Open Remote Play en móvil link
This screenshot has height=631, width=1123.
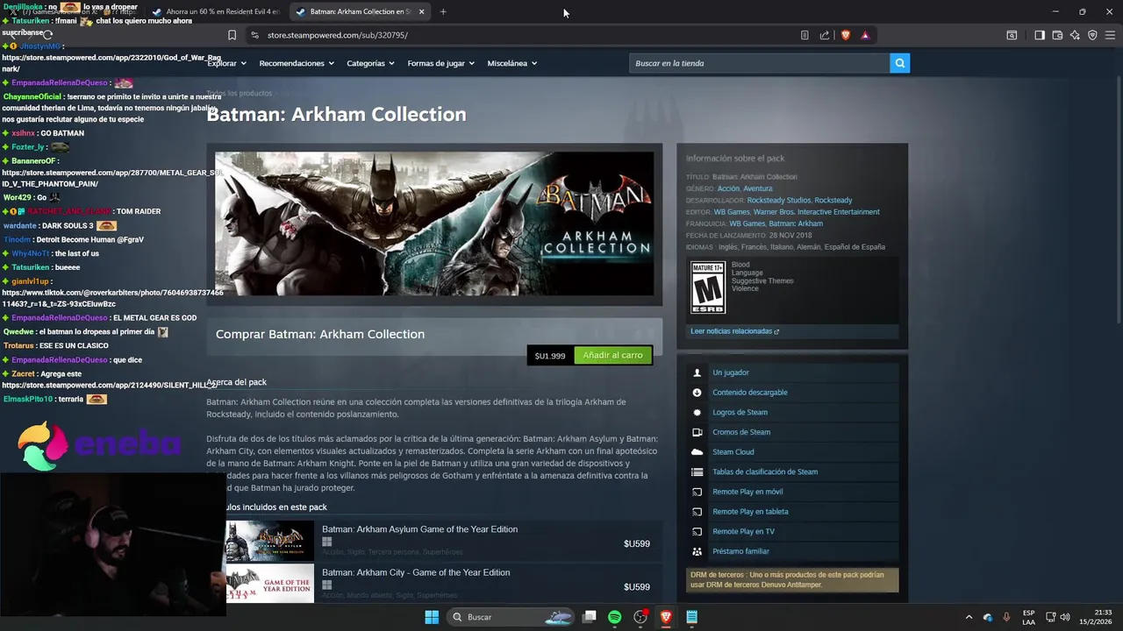click(747, 492)
